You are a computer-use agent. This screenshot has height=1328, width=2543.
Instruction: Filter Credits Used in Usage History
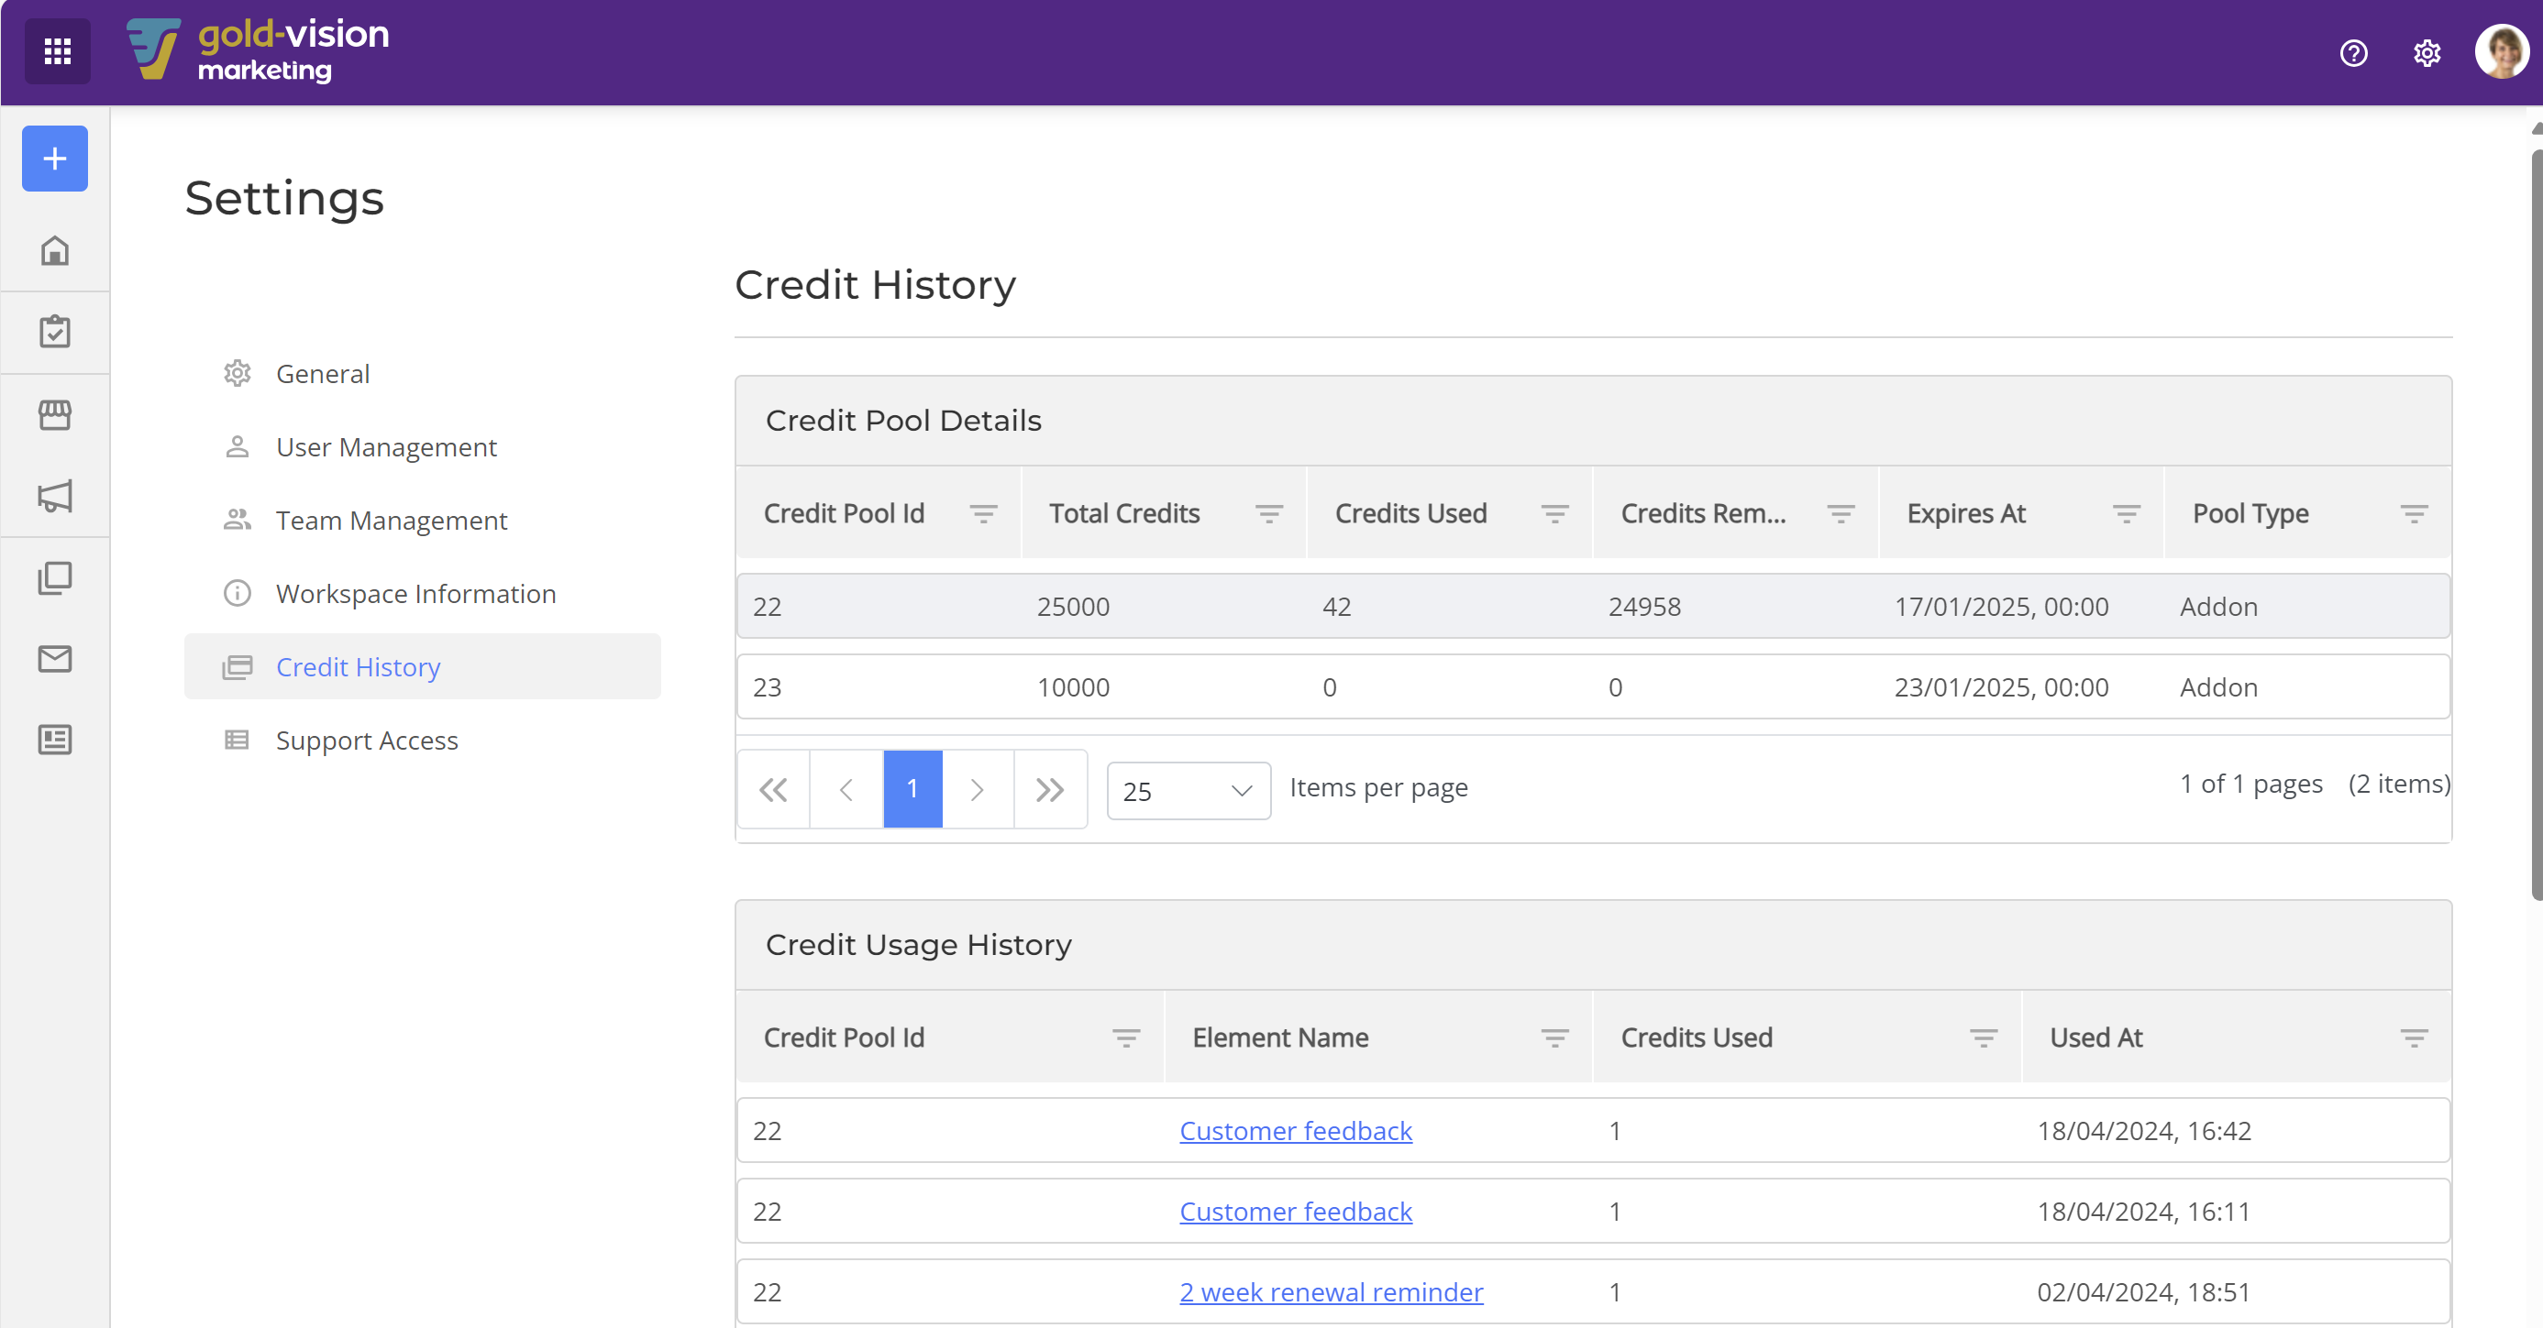click(x=1984, y=1038)
